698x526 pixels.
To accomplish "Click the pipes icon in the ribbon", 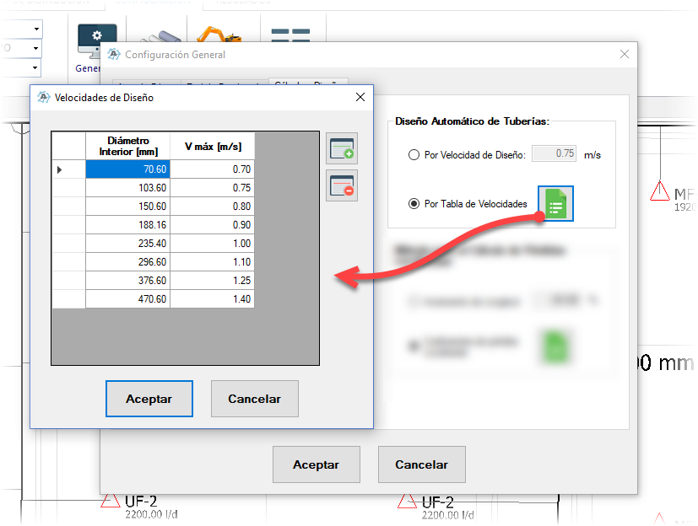I will point(160,36).
